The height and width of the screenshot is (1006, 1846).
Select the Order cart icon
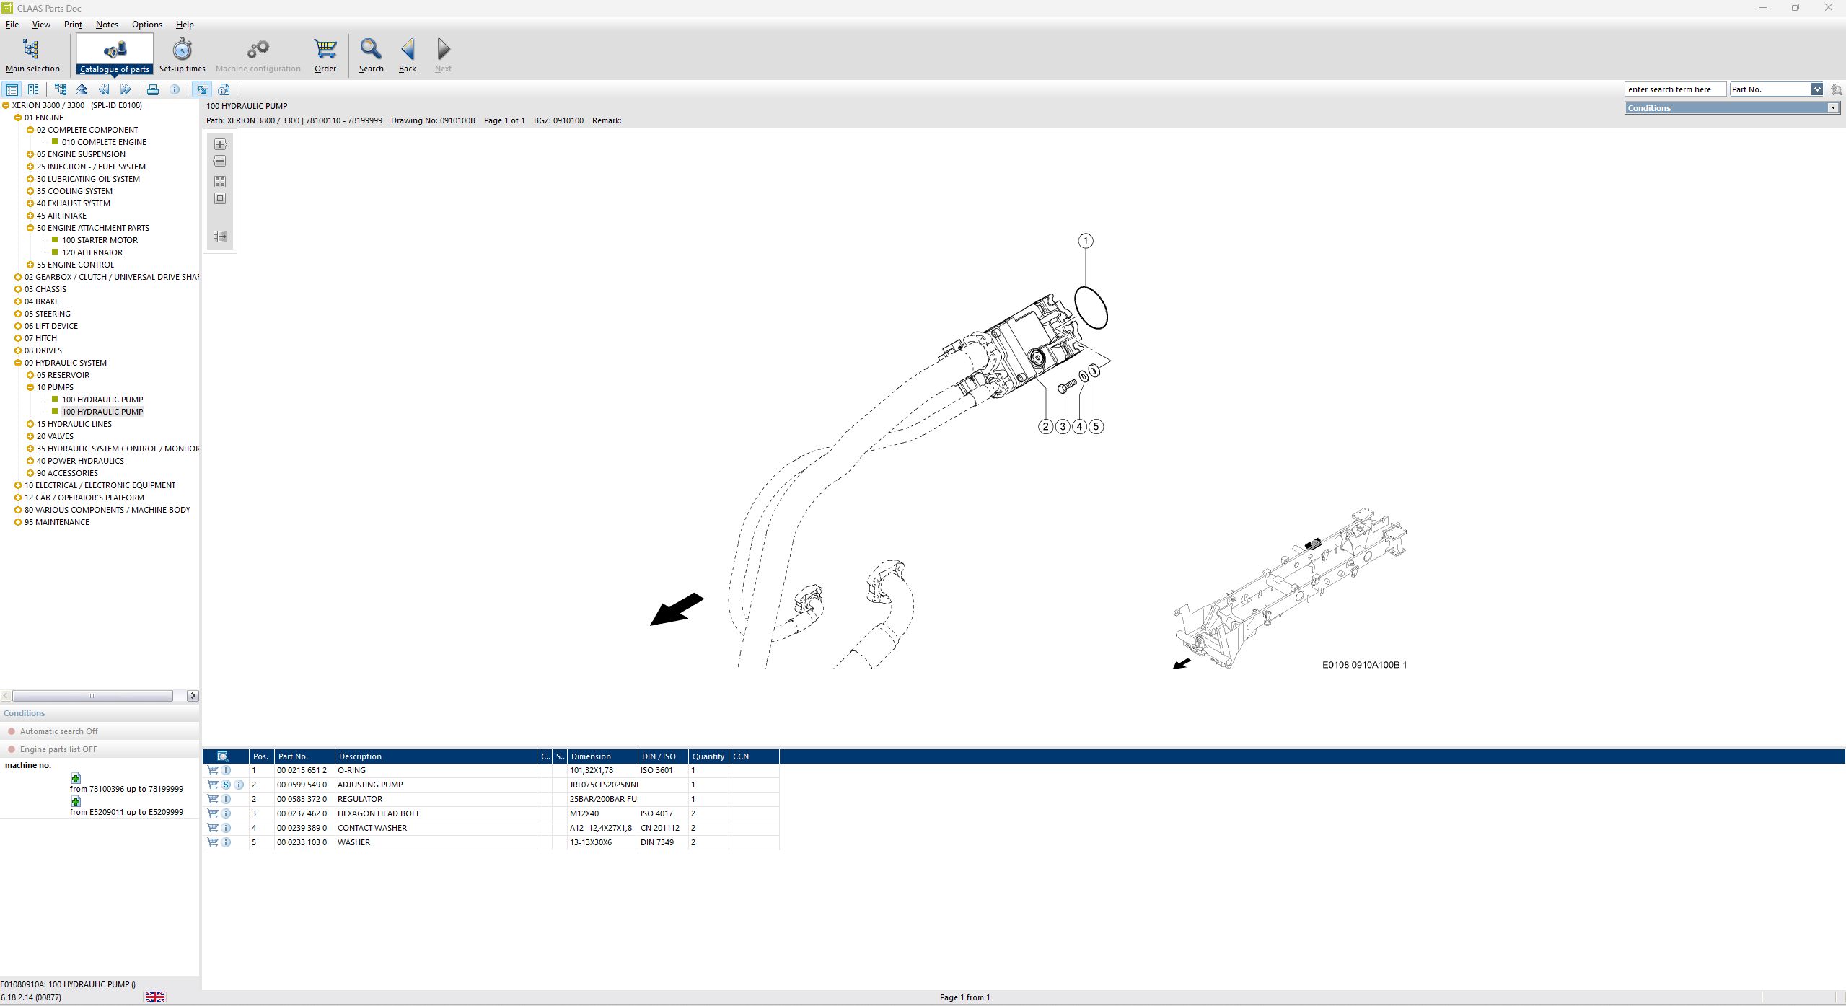pos(324,50)
